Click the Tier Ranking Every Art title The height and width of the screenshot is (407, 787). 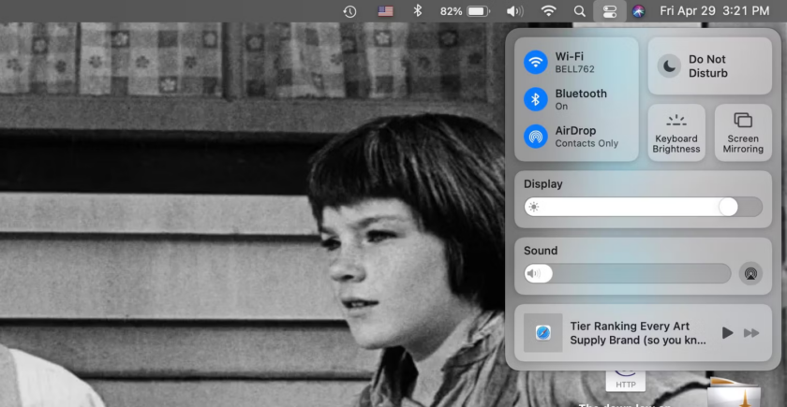[x=638, y=333]
